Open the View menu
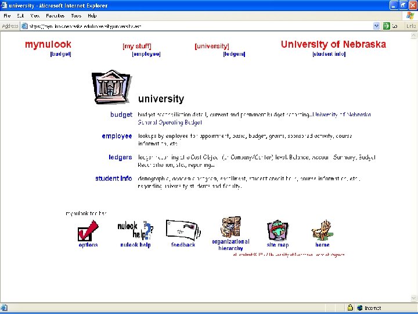 pyautogui.click(x=35, y=16)
